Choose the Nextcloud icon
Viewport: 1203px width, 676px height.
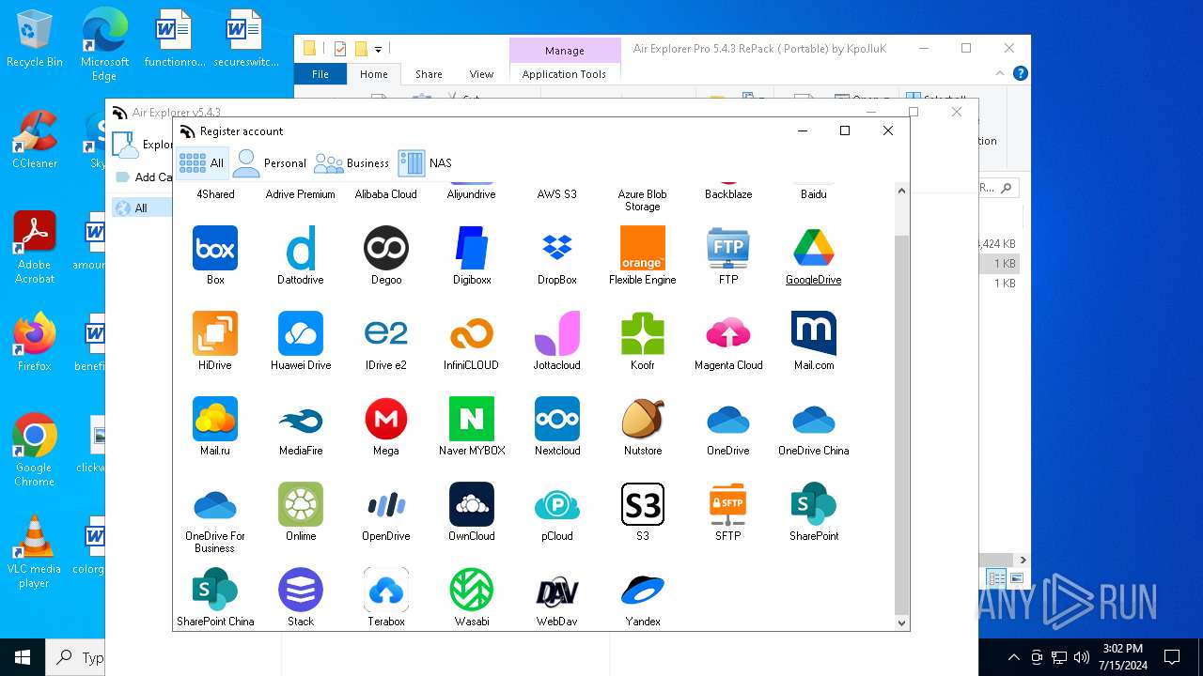tap(557, 419)
